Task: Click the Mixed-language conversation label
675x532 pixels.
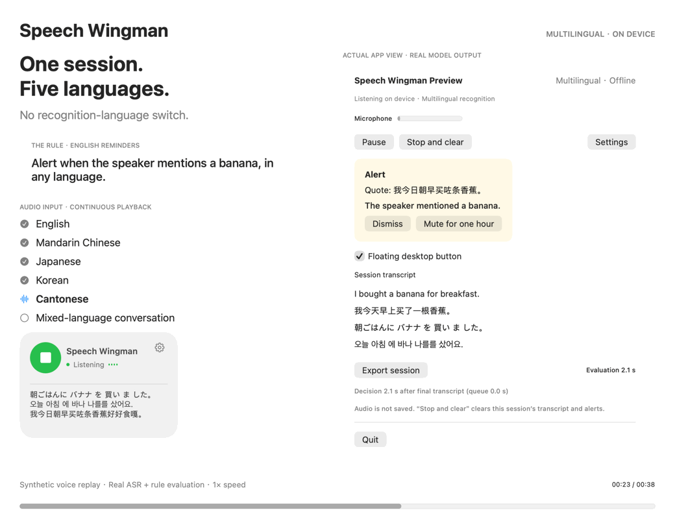Action: pyautogui.click(x=105, y=318)
